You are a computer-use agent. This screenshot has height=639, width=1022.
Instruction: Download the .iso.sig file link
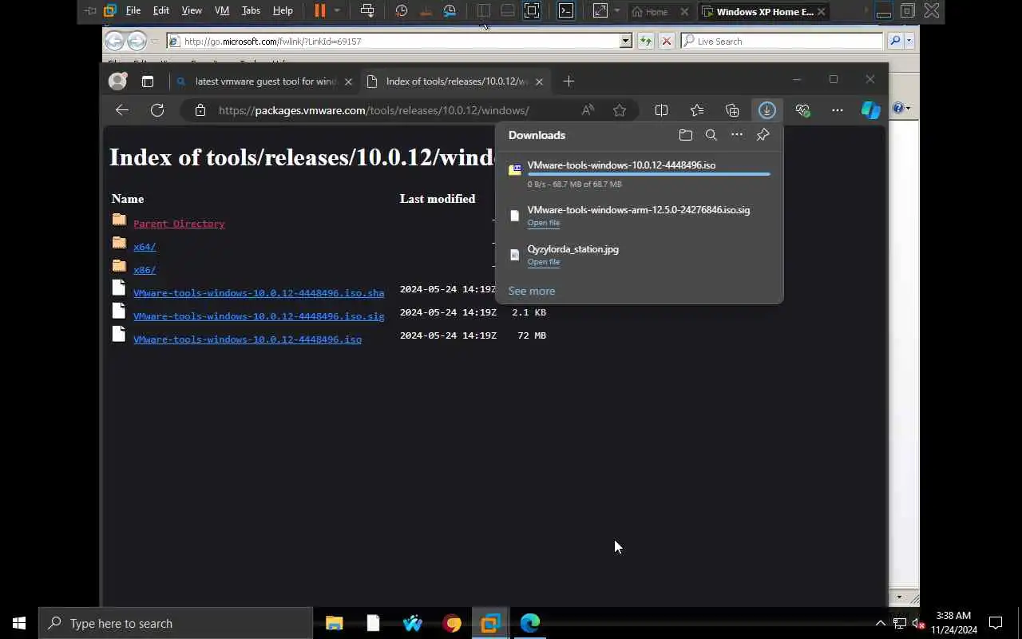tap(259, 316)
